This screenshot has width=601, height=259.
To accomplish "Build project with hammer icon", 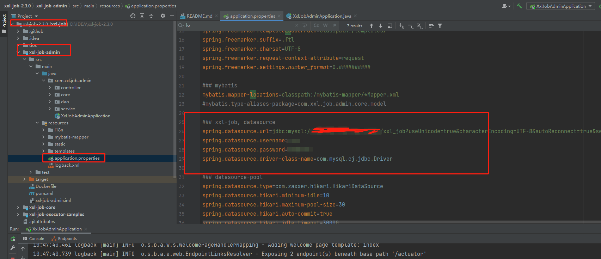I will pyautogui.click(x=519, y=6).
